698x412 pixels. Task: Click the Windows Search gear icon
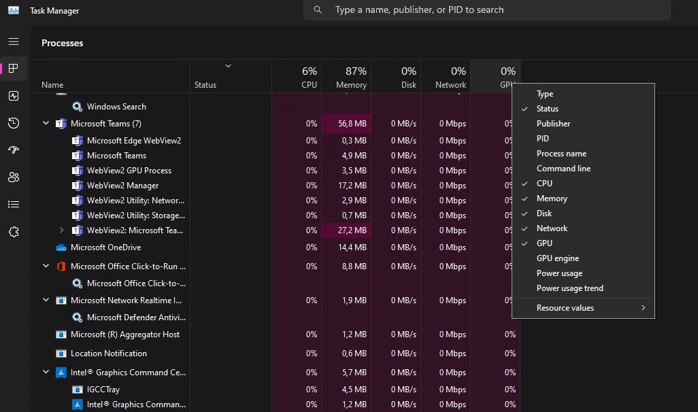[77, 106]
